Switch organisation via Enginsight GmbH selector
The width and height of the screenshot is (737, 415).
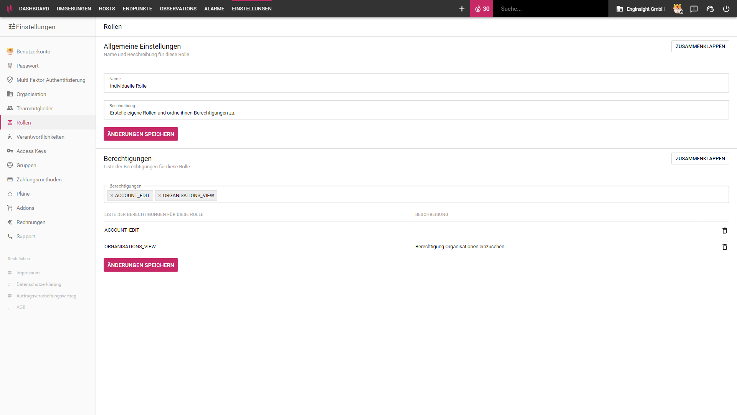coord(640,9)
